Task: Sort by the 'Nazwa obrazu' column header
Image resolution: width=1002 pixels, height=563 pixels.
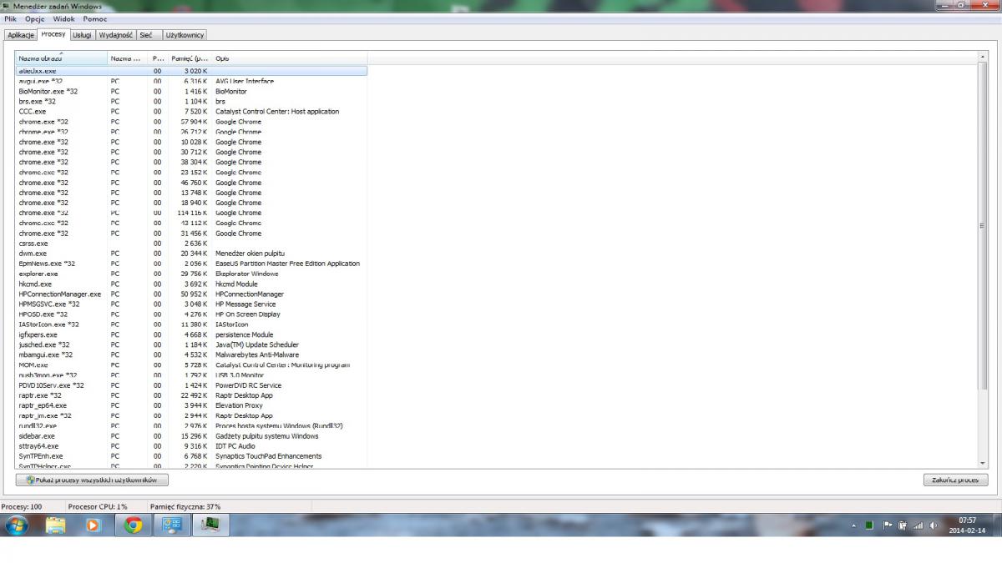Action: (x=62, y=58)
